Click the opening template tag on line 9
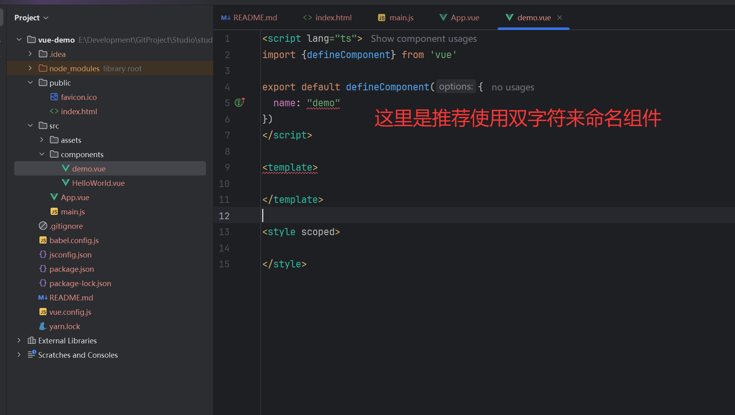The image size is (735, 415). [x=290, y=168]
